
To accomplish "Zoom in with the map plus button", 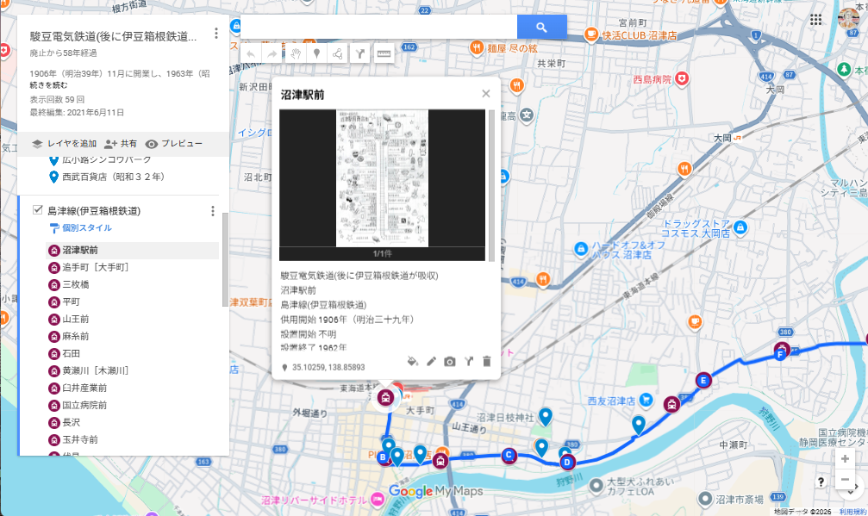I will (845, 459).
